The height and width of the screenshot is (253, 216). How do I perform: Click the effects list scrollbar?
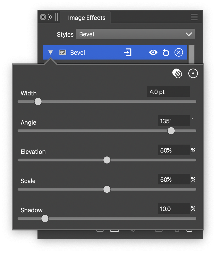[x=191, y=54]
